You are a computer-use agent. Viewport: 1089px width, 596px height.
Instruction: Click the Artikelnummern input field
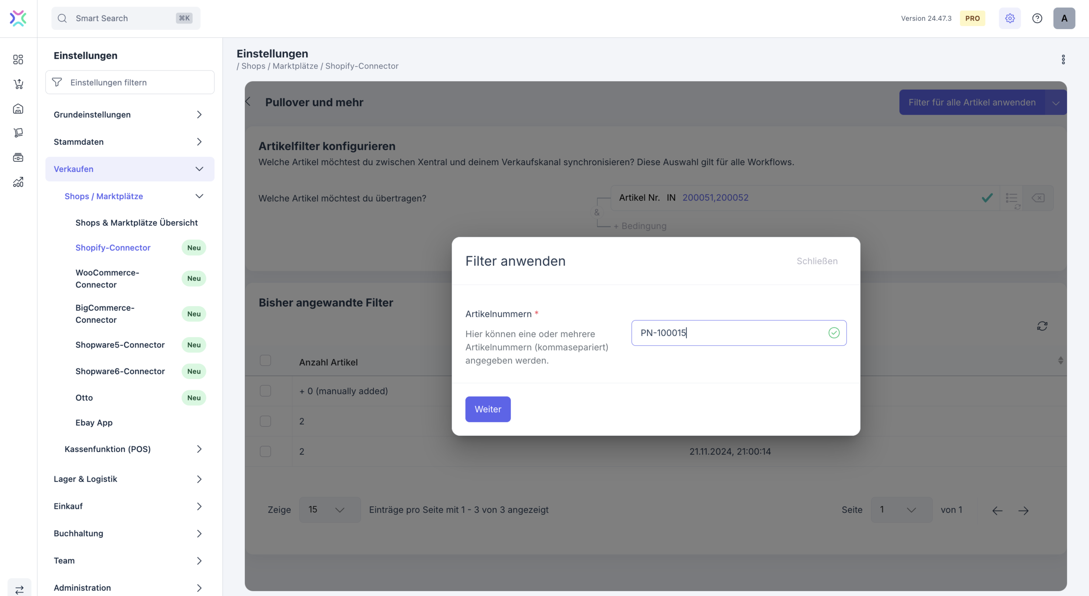[732, 333]
